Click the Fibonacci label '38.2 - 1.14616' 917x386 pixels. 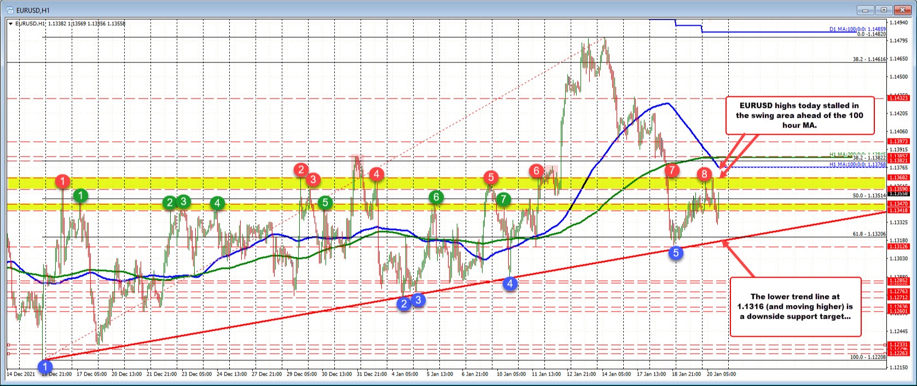(869, 59)
